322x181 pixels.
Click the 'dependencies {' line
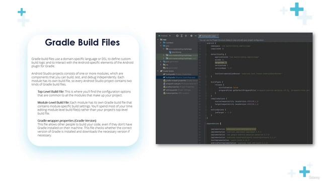pos(214,124)
